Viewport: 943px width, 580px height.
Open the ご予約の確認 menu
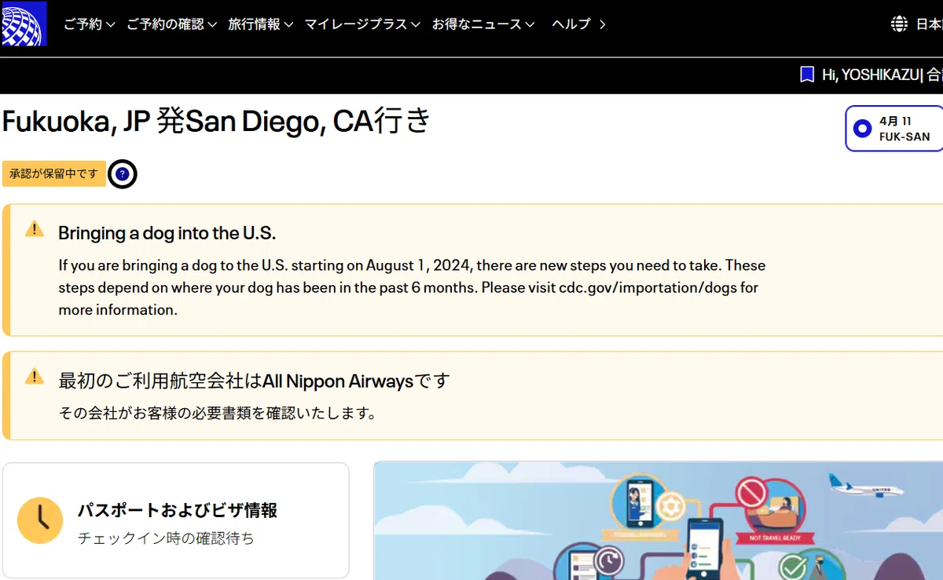point(171,24)
